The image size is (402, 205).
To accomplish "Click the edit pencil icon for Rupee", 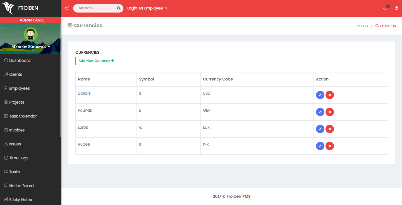I will coord(320,146).
